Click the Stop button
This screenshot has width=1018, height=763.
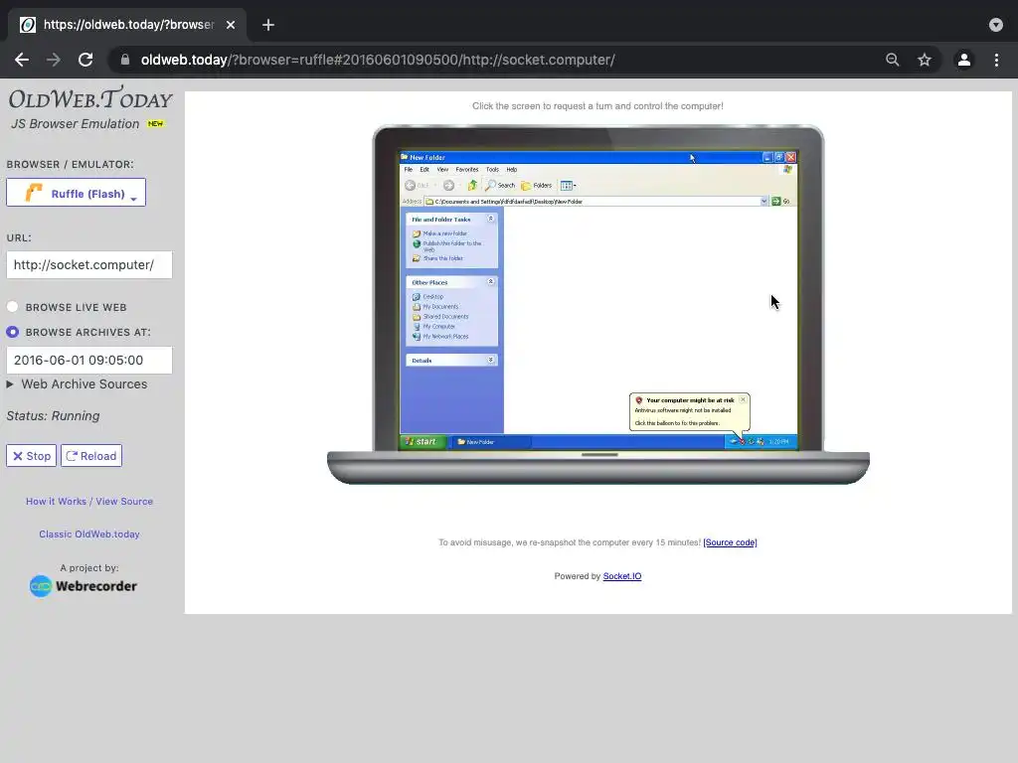(31, 455)
